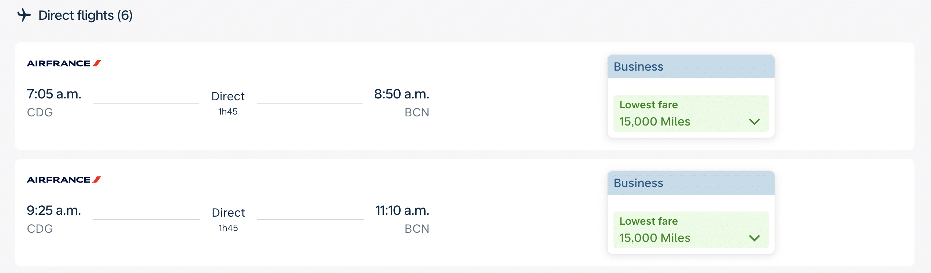Expand fare chevron for 7:05 a.m. flight
This screenshot has width=931, height=273.
coord(754,122)
